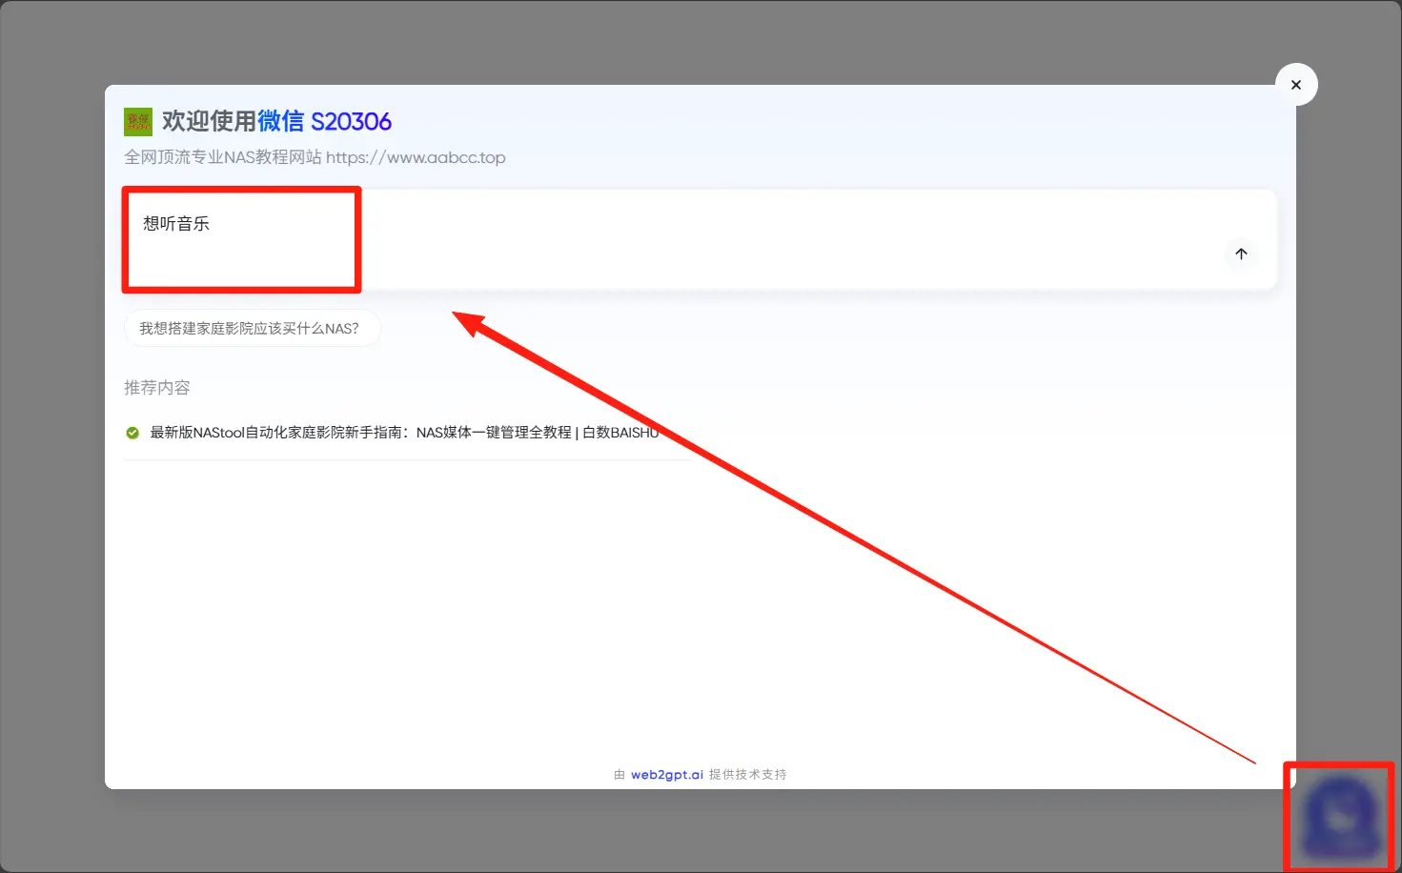Viewport: 1402px width, 873px height.
Task: Click the "由" character before web2gpt.ai
Action: [620, 775]
